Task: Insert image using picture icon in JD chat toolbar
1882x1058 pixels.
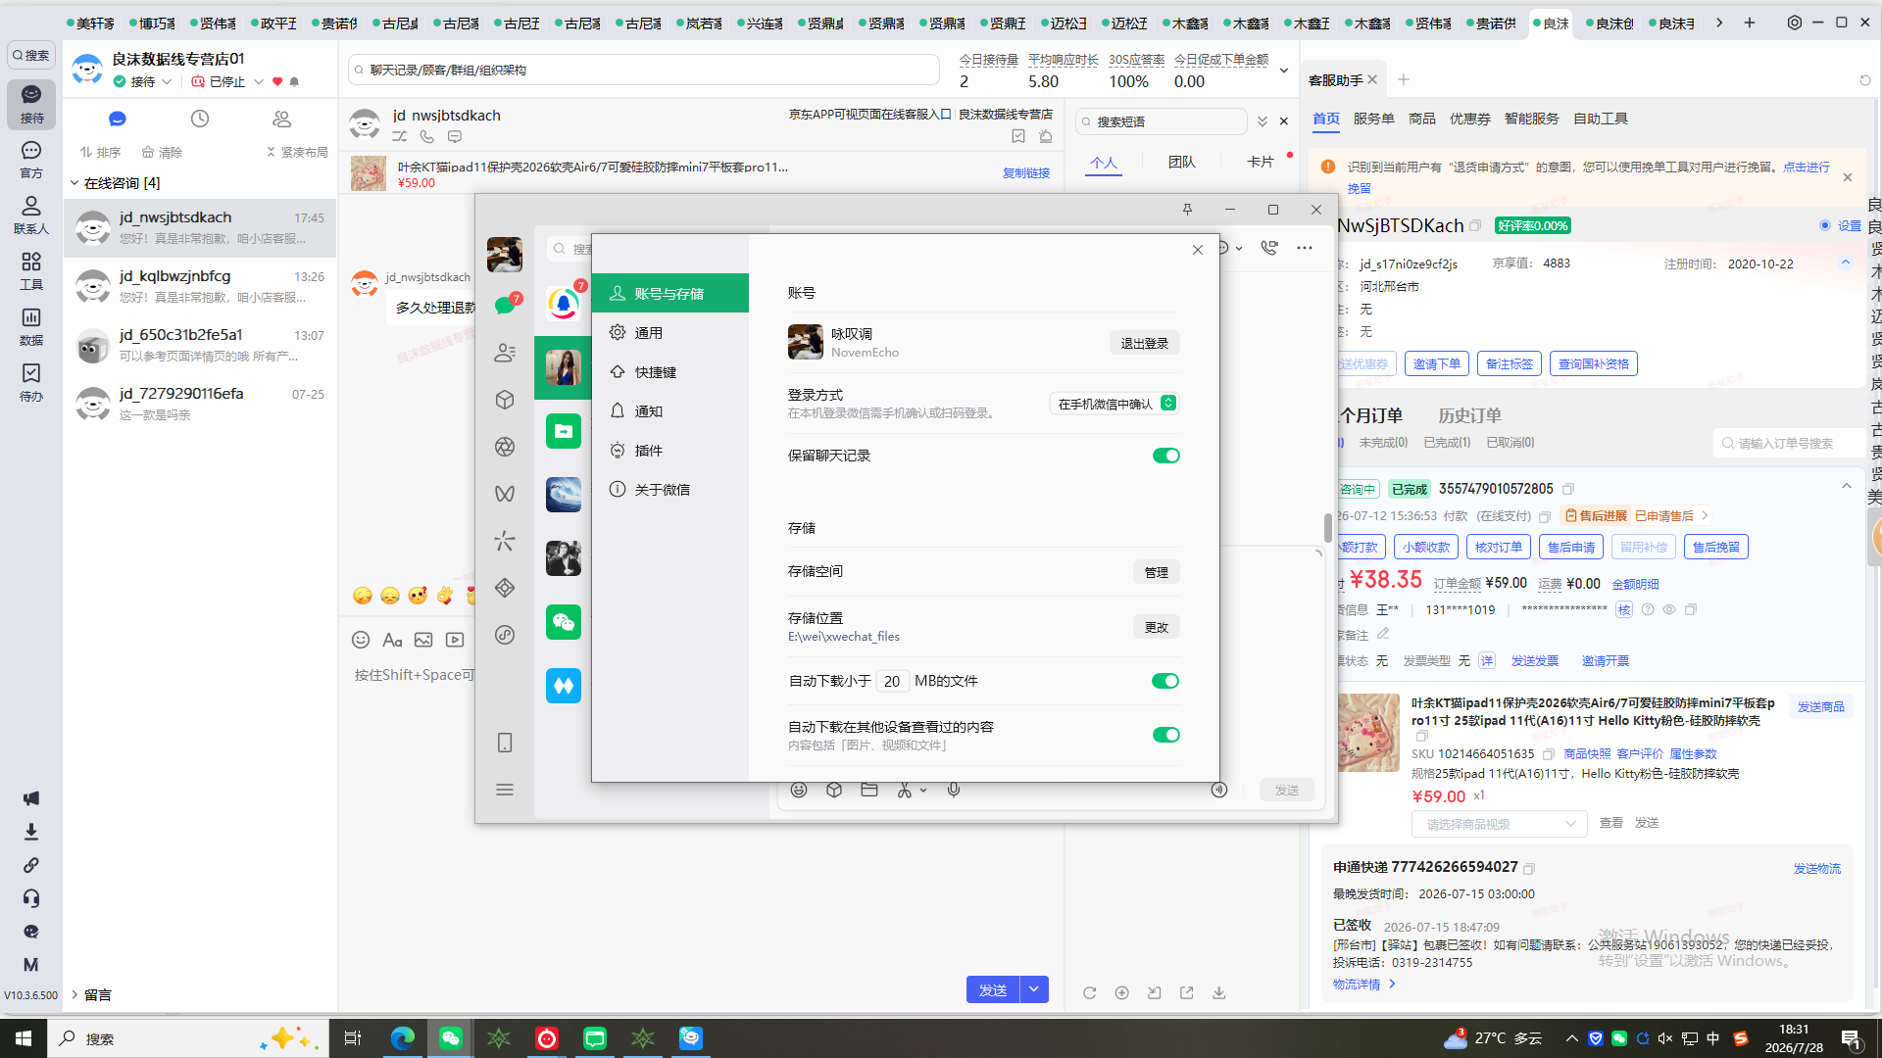Action: click(x=423, y=640)
